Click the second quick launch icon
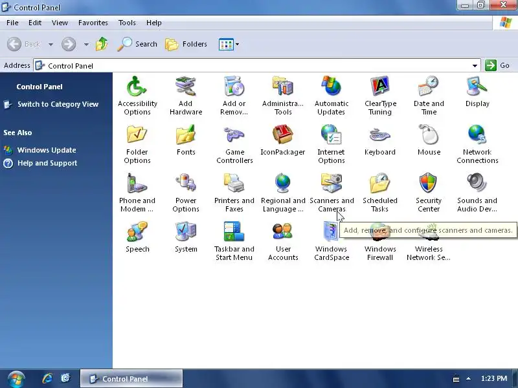The width and height of the screenshot is (518, 388). point(65,378)
